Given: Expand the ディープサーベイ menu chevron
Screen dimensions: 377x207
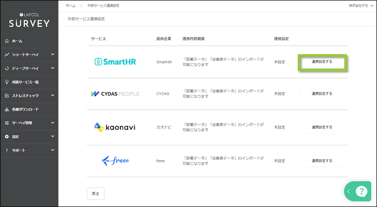Looking at the screenshot, I should [53, 68].
